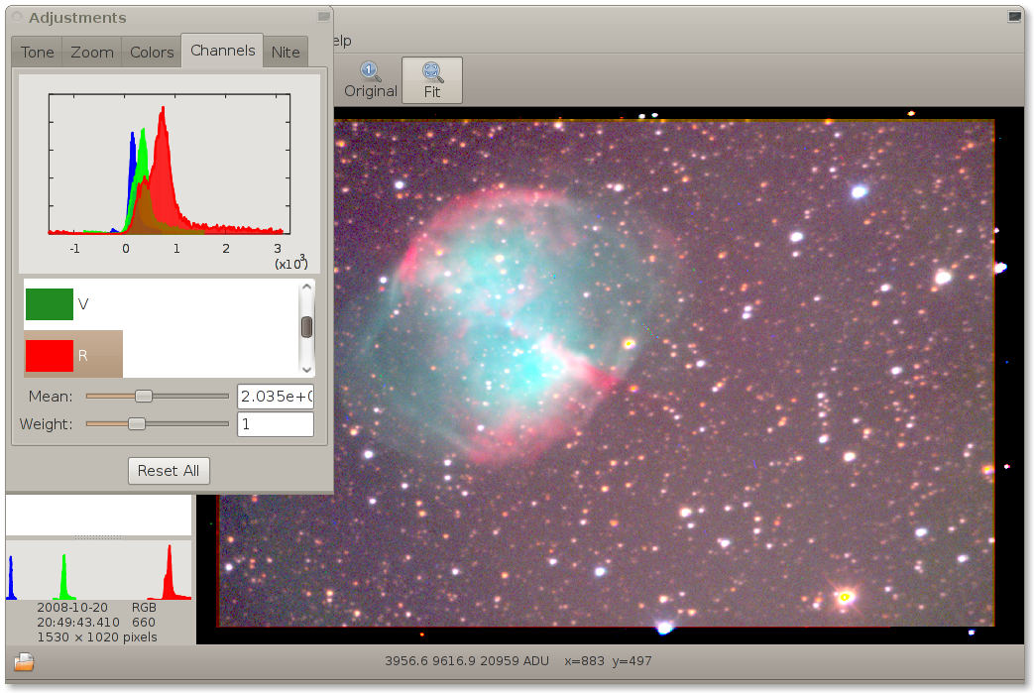Click channel list scroll up arrow
1034x693 pixels.
(x=307, y=289)
